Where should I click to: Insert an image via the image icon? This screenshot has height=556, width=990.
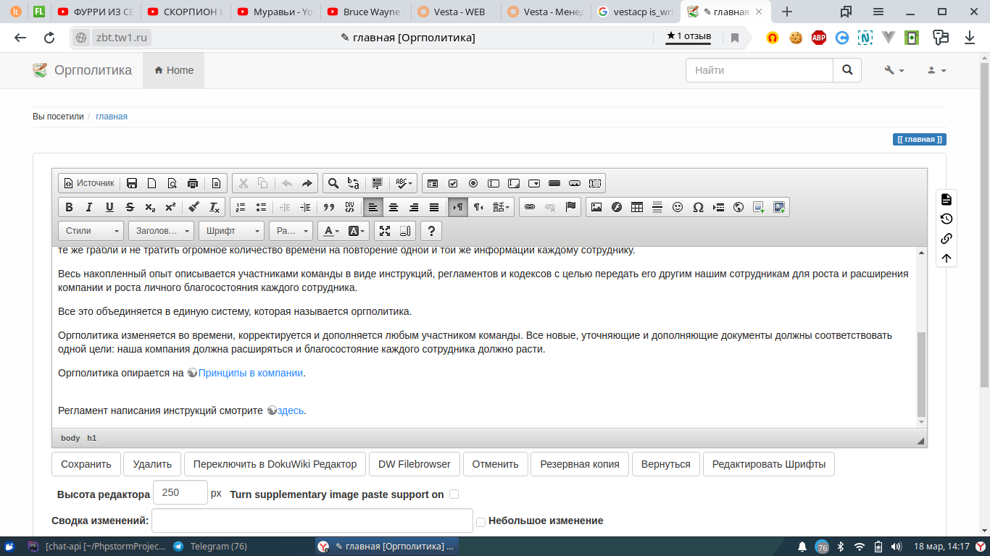pos(596,207)
